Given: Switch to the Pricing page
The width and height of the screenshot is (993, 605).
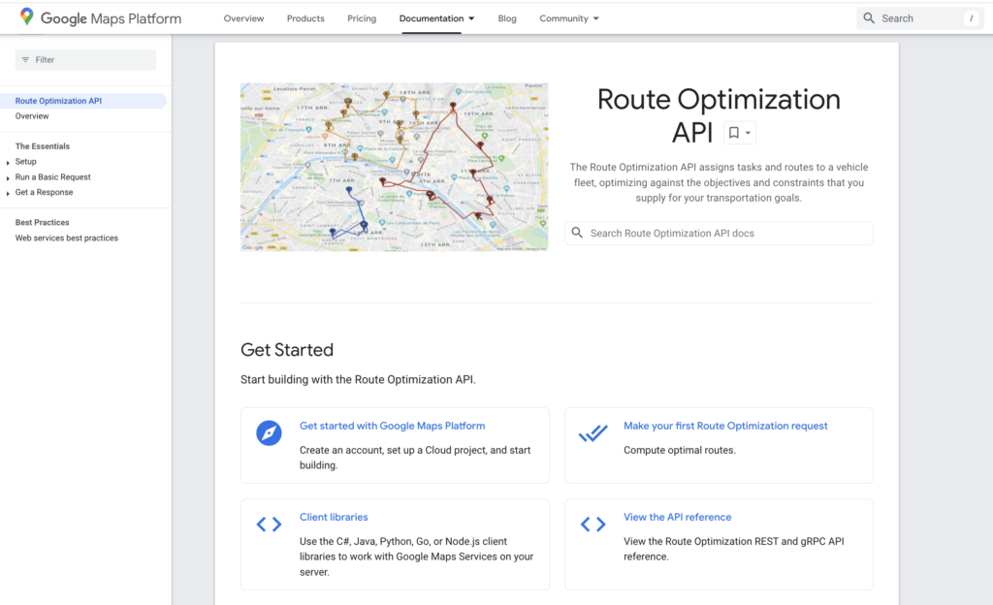Looking at the screenshot, I should tap(362, 17).
